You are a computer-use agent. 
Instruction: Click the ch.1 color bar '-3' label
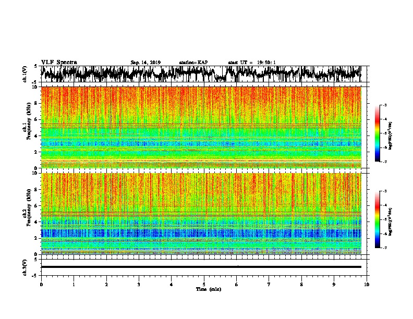pyautogui.click(x=384, y=105)
